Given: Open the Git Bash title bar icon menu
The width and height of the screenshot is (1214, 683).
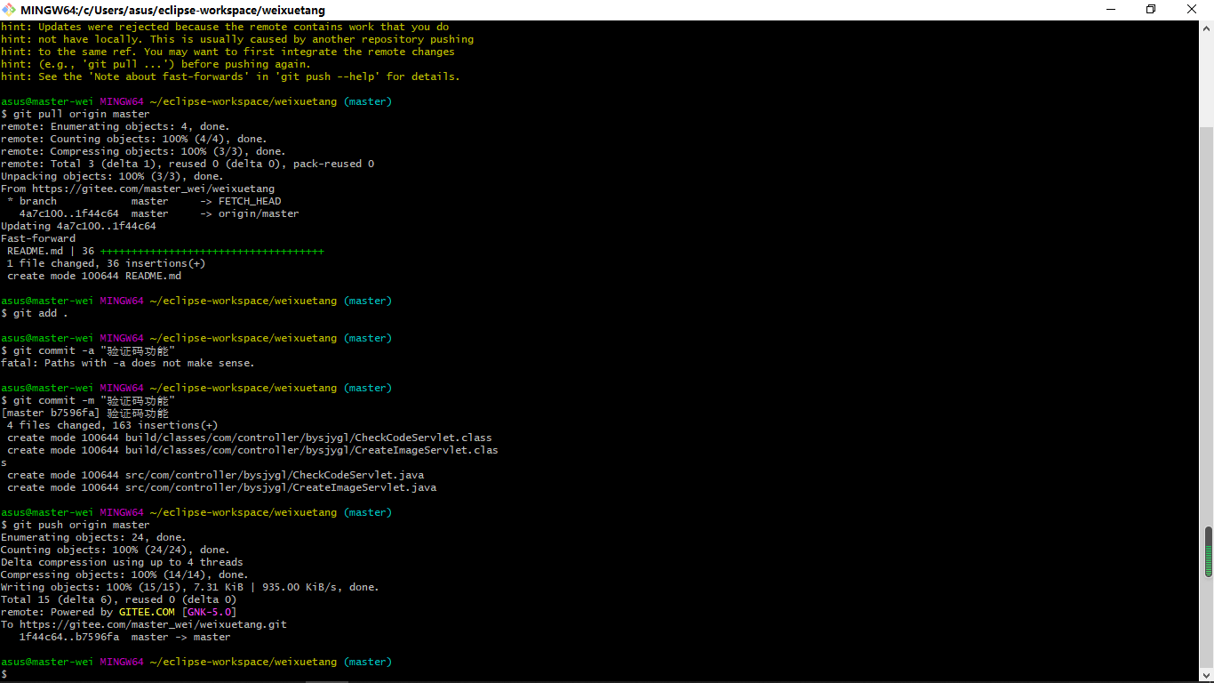Looking at the screenshot, I should (9, 10).
